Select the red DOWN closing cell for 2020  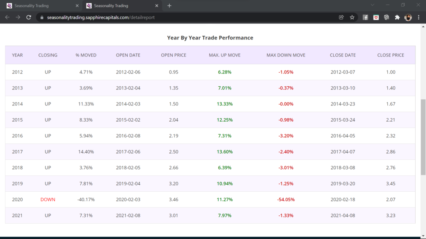pyautogui.click(x=48, y=200)
